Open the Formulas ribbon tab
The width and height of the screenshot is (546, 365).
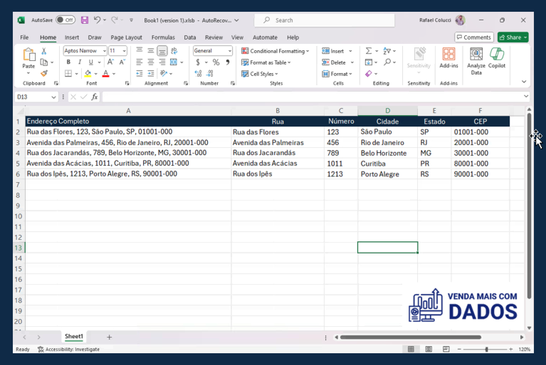point(163,37)
